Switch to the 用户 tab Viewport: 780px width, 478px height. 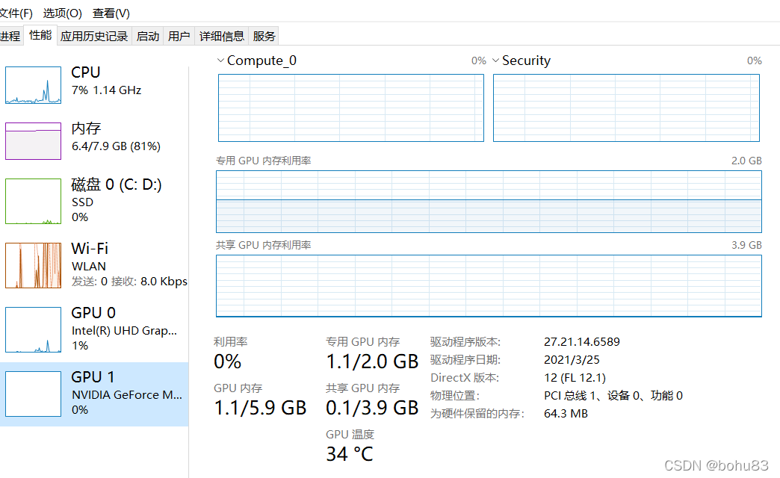coord(179,36)
